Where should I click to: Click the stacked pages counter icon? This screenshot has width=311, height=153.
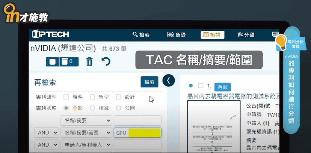[x=68, y=61]
